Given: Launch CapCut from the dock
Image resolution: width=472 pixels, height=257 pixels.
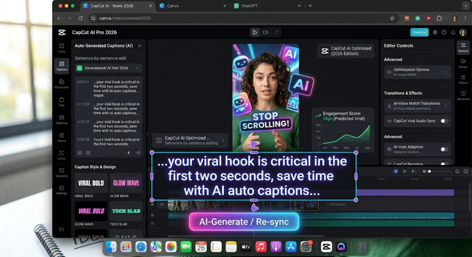Looking at the screenshot, I should (326, 247).
